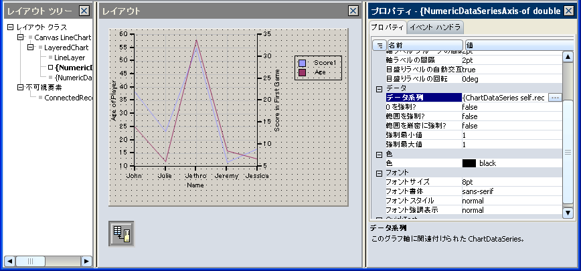Image resolution: width=581 pixels, height=271 pixels.
Task: Click the Score1 legend color box
Action: click(302, 64)
